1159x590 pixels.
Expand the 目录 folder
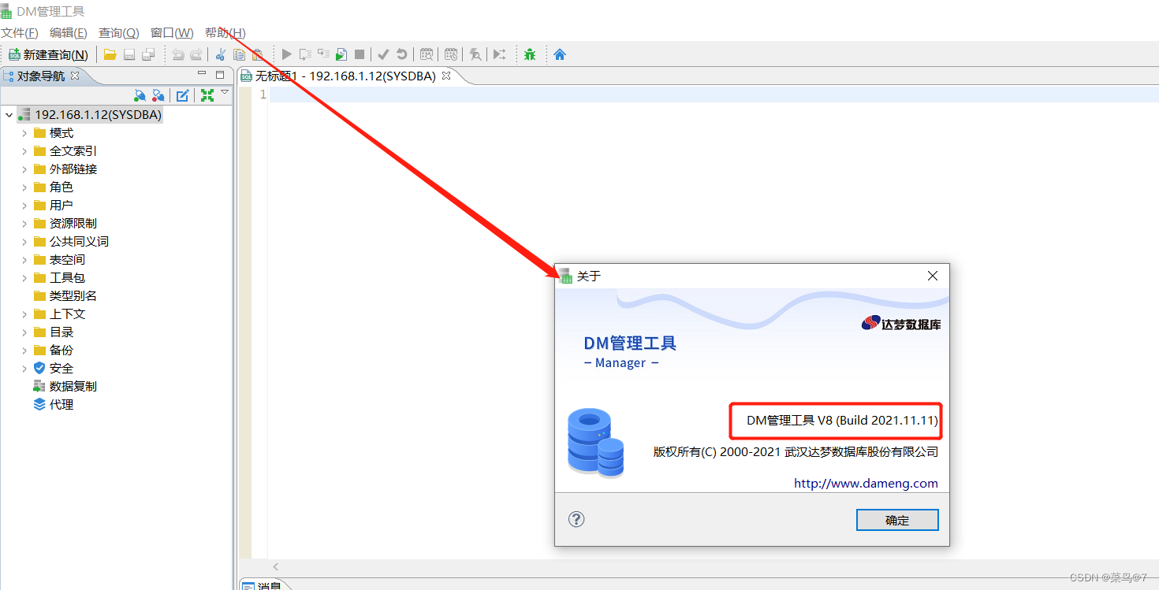coord(24,332)
